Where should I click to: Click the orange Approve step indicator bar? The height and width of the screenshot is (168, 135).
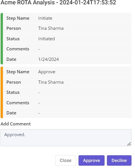click(2, 92)
